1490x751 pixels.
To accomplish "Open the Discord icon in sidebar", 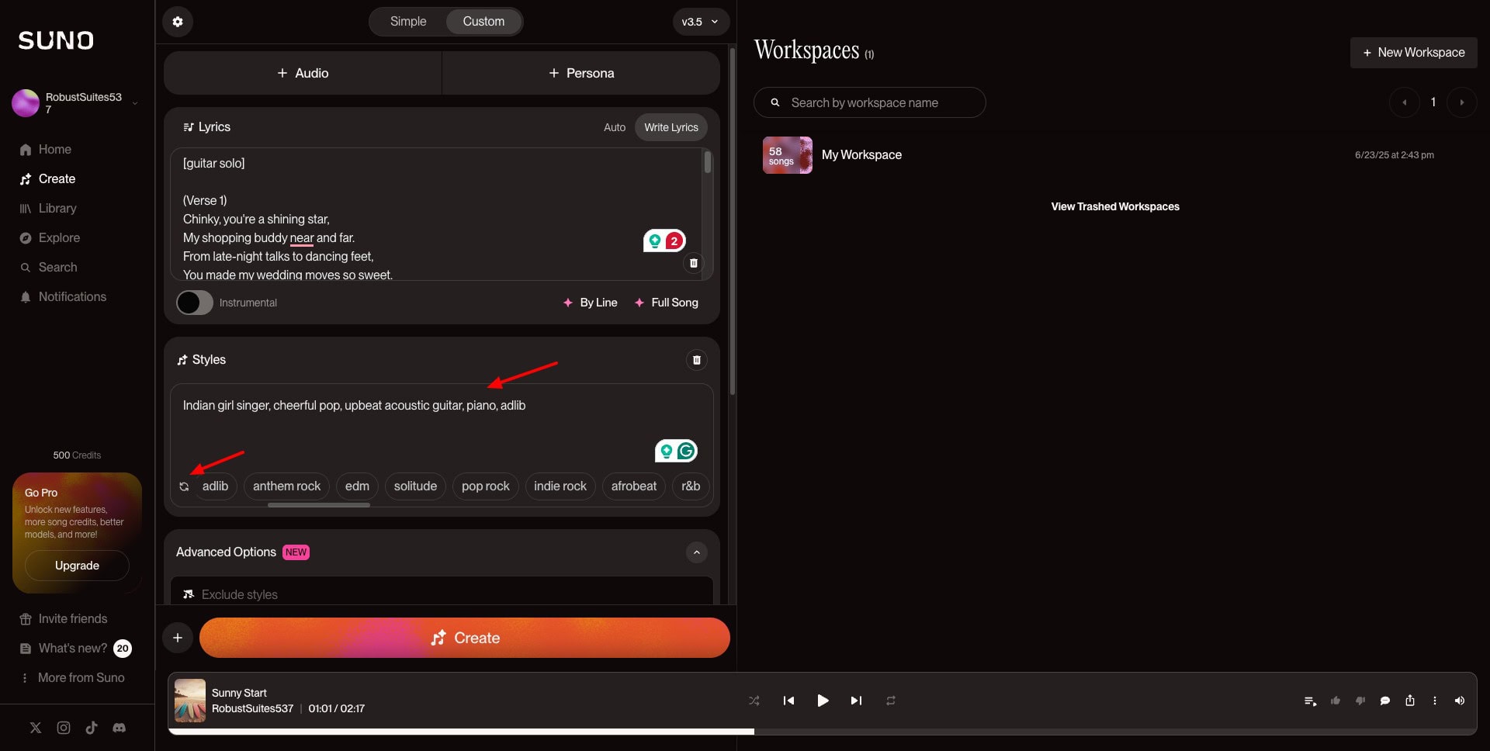I will (119, 728).
